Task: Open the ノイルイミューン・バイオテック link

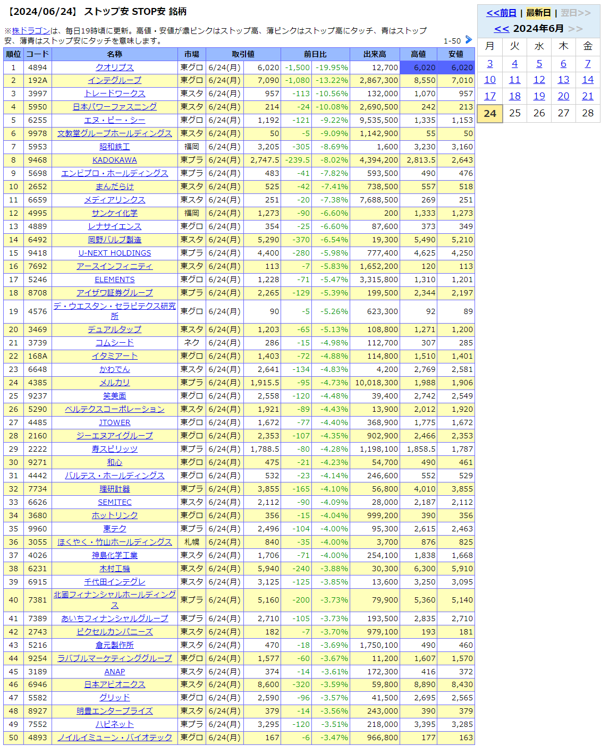Action: click(115, 738)
